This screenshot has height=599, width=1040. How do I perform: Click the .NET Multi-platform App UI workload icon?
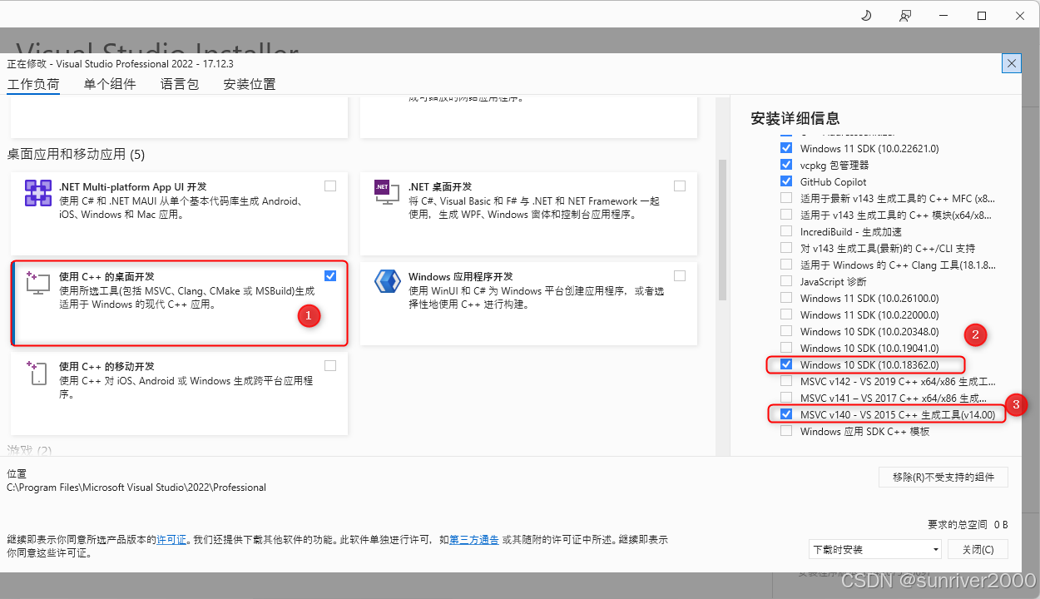(x=38, y=193)
